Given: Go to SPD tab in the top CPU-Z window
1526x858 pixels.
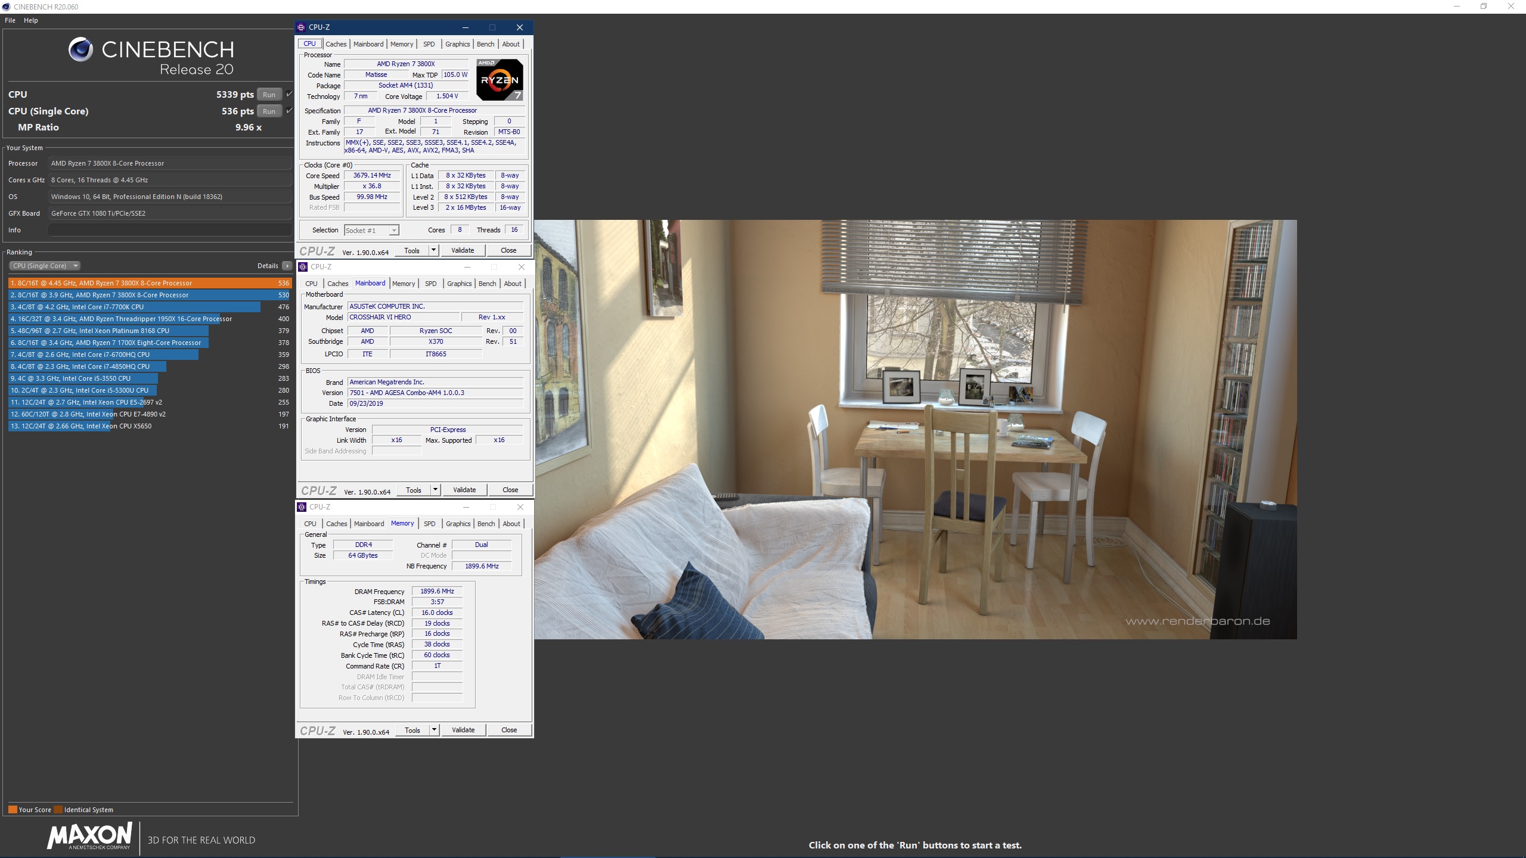Looking at the screenshot, I should (429, 44).
